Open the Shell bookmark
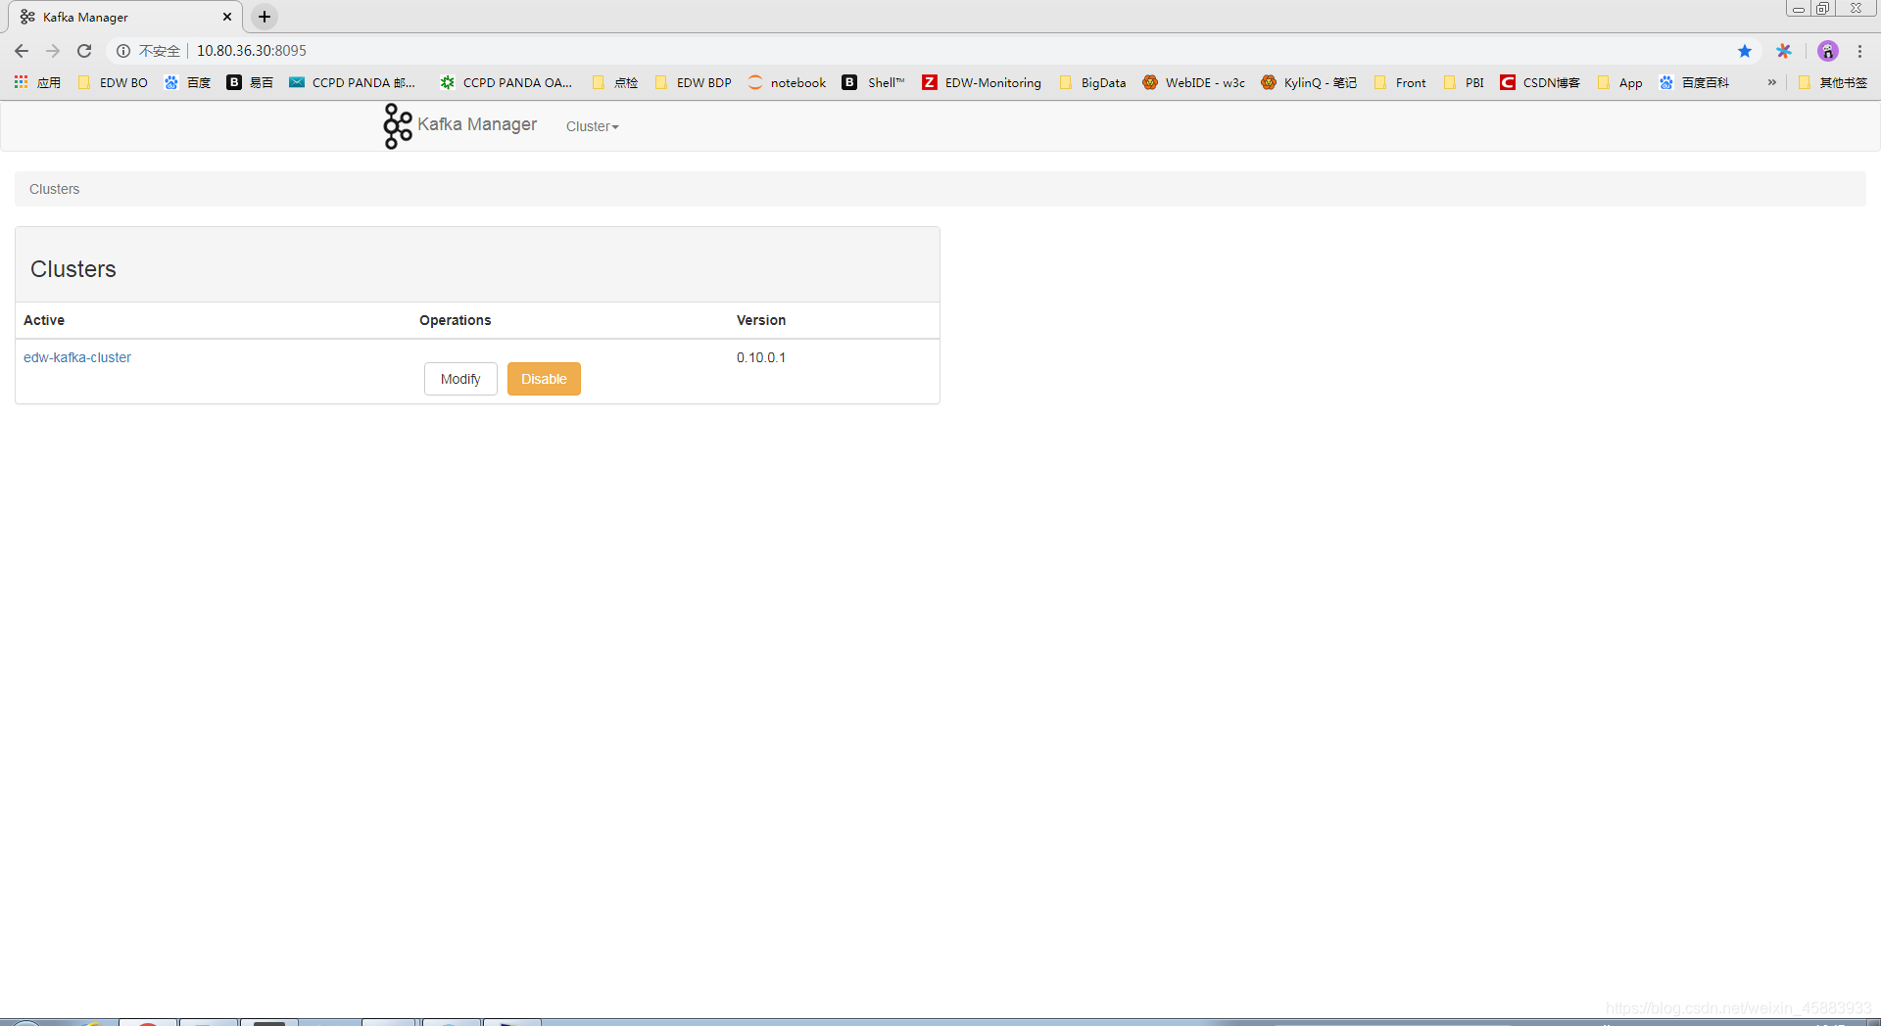1881x1026 pixels. pos(874,82)
